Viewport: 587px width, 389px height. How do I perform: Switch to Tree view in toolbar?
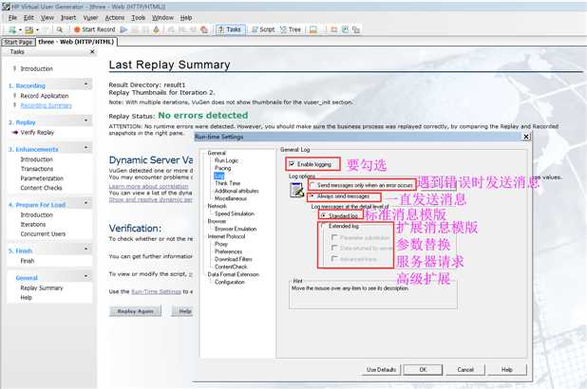click(291, 29)
